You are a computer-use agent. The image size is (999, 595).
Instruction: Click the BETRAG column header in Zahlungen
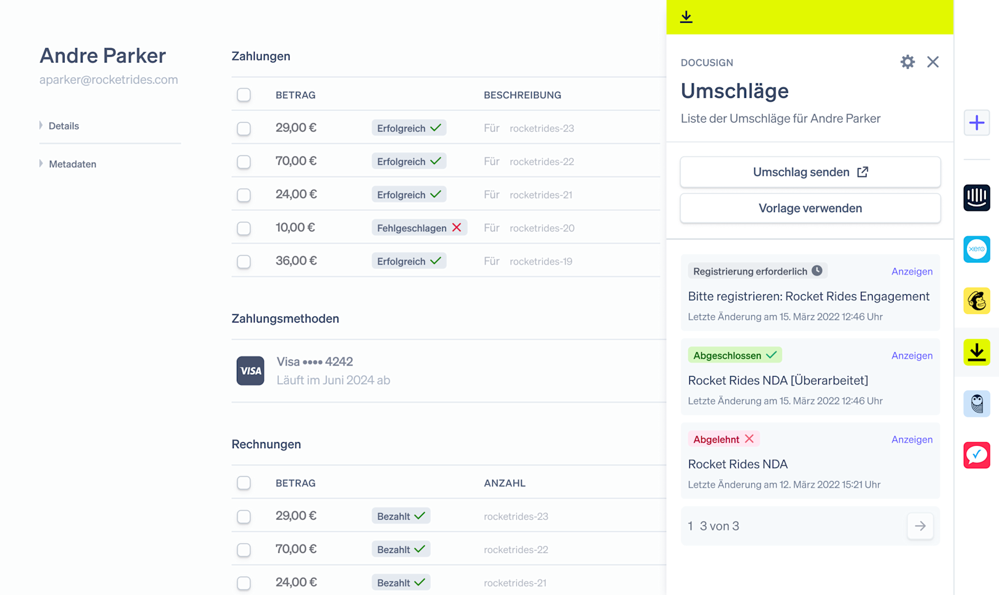[x=295, y=95]
